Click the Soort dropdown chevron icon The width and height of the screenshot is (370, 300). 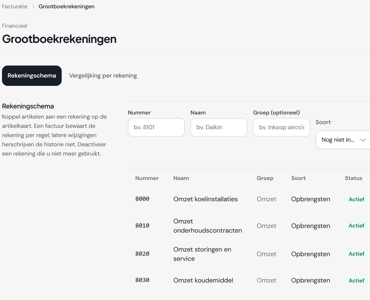[363, 140]
